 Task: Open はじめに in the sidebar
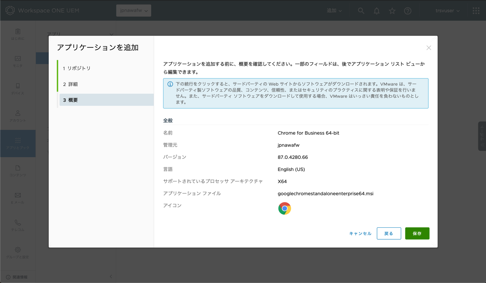pyautogui.click(x=18, y=34)
